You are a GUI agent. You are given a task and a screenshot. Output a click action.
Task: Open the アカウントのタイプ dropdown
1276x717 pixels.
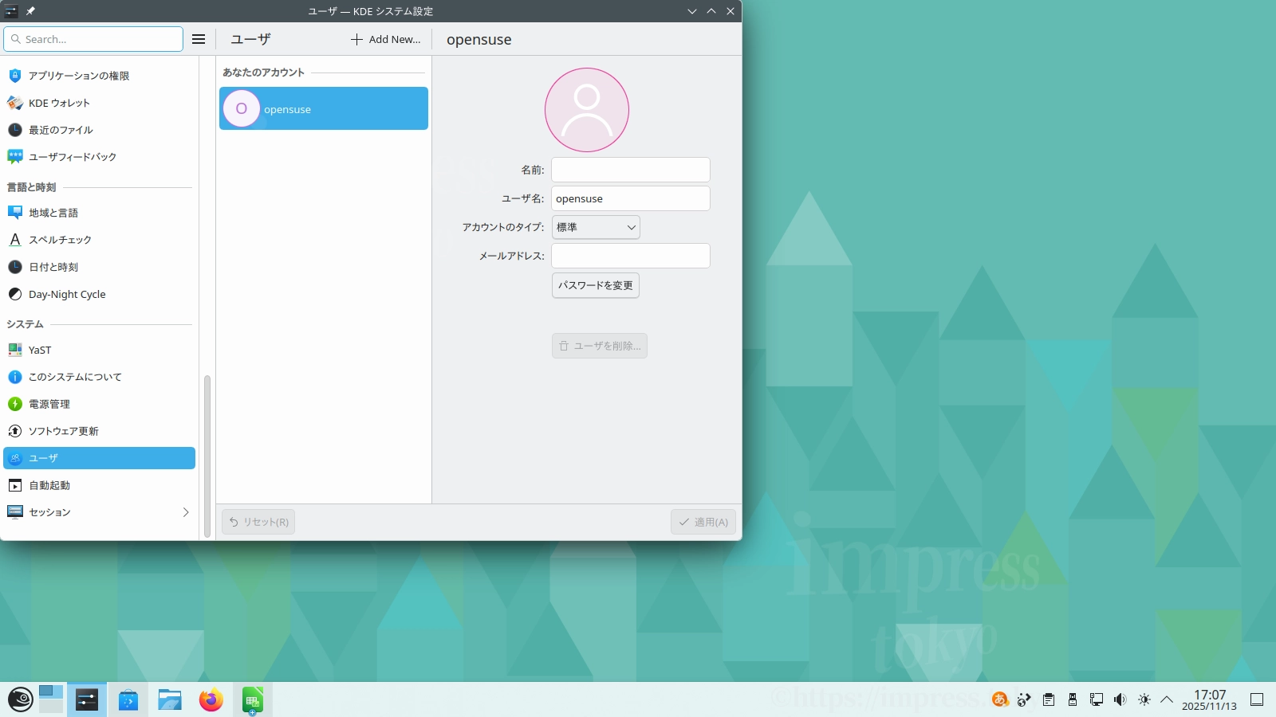596,227
